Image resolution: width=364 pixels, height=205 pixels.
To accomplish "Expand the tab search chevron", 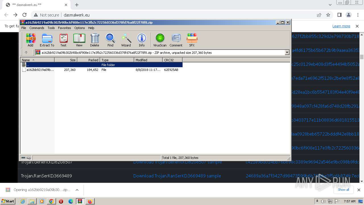I will click(330, 5).
